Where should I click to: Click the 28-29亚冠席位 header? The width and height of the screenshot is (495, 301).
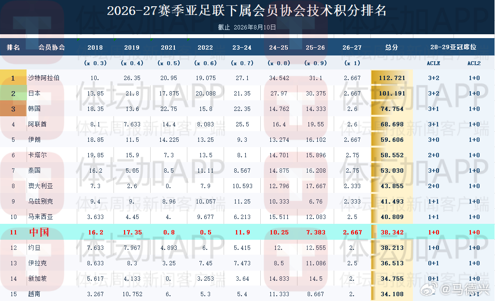453,47
